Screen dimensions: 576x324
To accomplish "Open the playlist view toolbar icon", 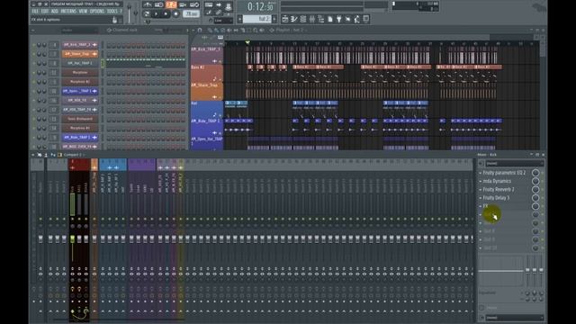I will (285, 19).
